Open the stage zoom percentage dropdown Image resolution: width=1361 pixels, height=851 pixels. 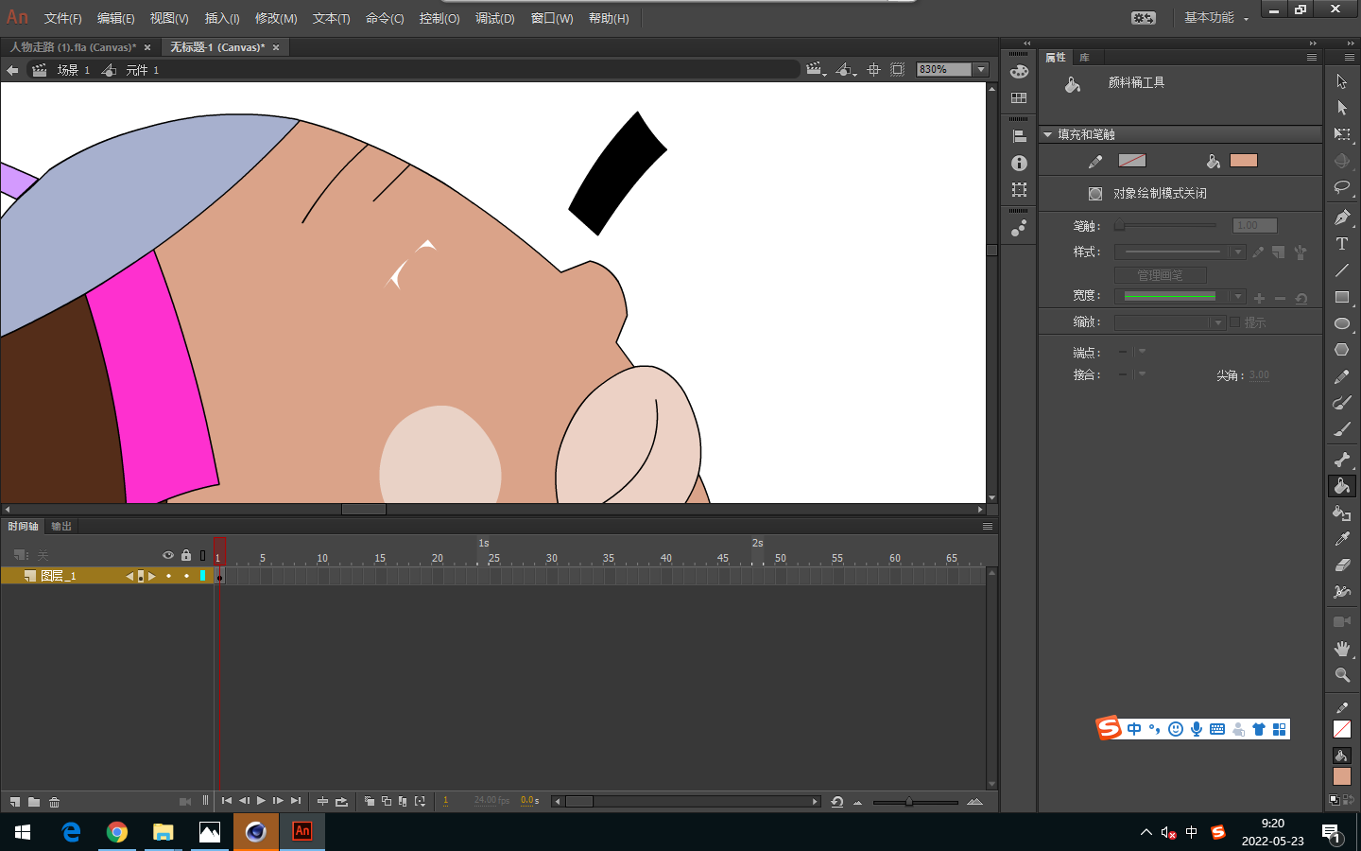click(981, 69)
